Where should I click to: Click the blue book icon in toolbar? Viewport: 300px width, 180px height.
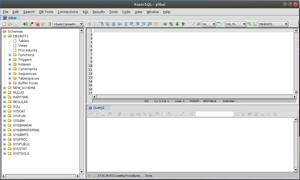click(x=120, y=24)
